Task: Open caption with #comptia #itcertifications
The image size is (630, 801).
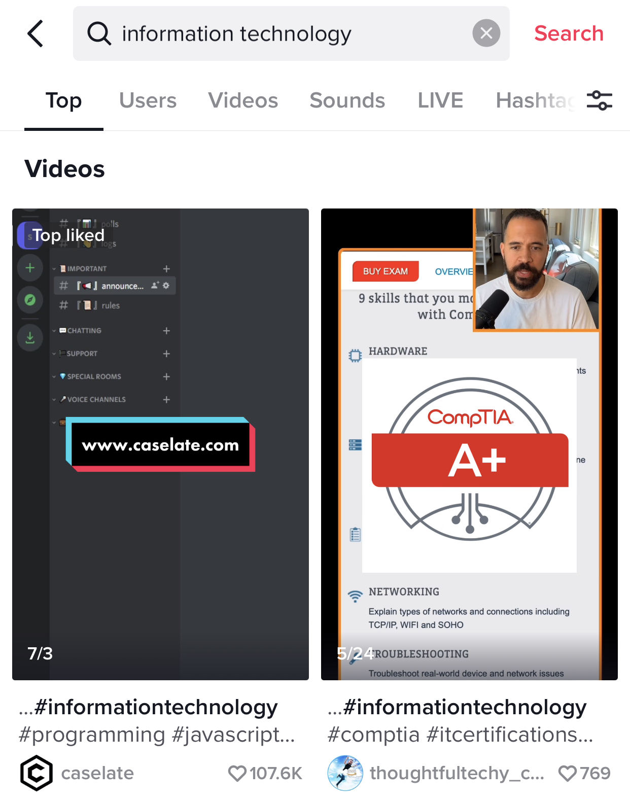Action: (461, 720)
